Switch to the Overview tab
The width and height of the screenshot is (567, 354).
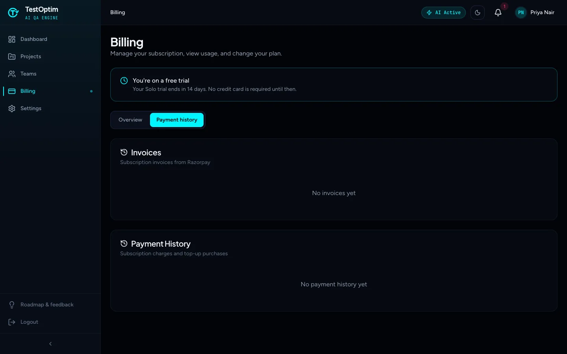point(130,120)
